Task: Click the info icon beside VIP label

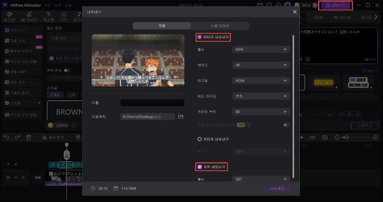Action: click(x=249, y=125)
